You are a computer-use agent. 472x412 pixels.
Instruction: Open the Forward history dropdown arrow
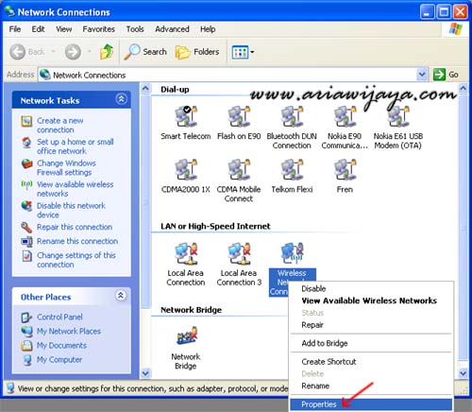click(90, 51)
